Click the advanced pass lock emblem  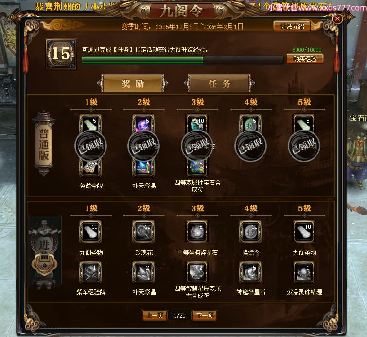tap(44, 265)
